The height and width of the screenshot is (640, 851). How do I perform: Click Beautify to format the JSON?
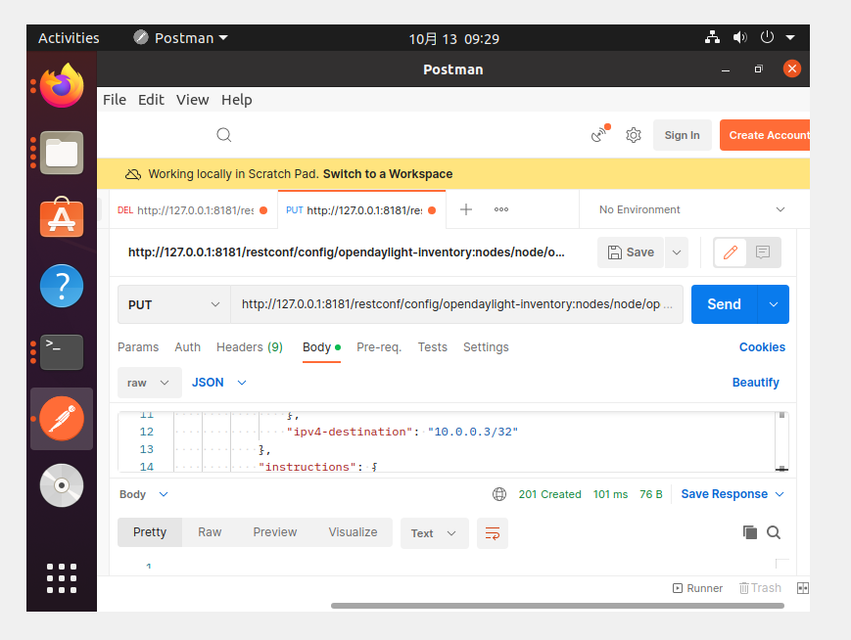pos(755,383)
